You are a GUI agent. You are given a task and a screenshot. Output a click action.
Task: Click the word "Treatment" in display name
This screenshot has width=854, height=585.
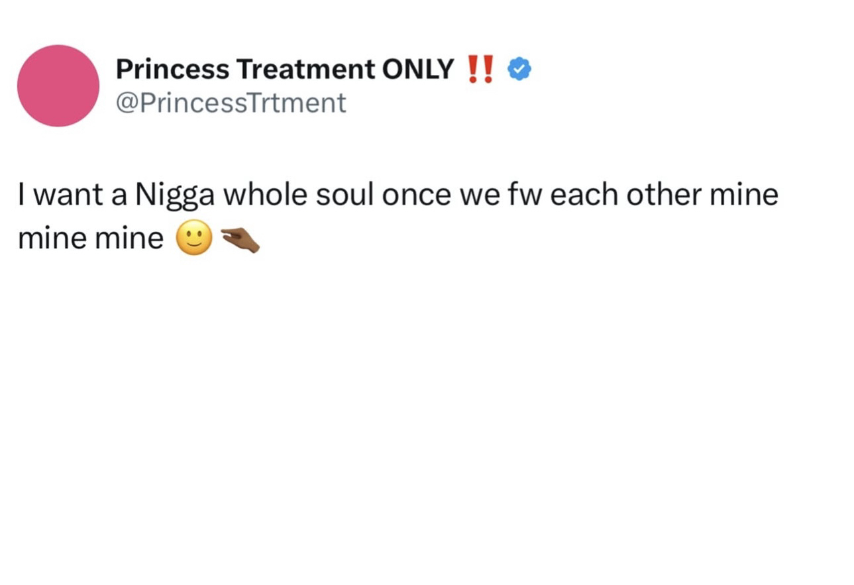coord(306,69)
